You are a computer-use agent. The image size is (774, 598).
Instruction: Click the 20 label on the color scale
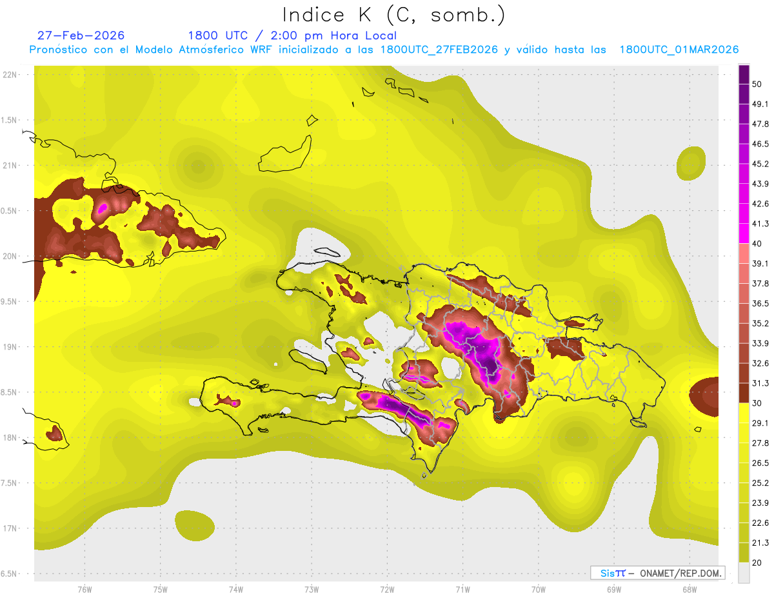click(757, 563)
